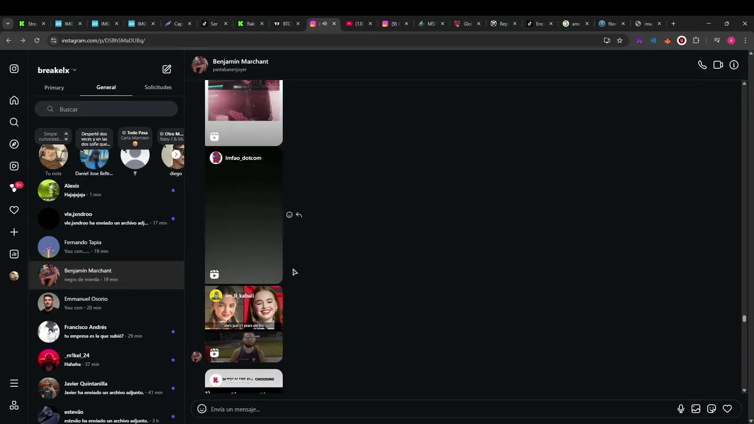
Task: Open the browser profile avatar
Action: coord(731,41)
